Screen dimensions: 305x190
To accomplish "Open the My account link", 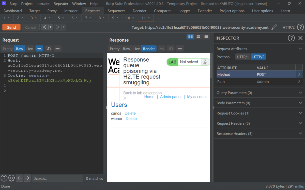I will pos(197,97).
